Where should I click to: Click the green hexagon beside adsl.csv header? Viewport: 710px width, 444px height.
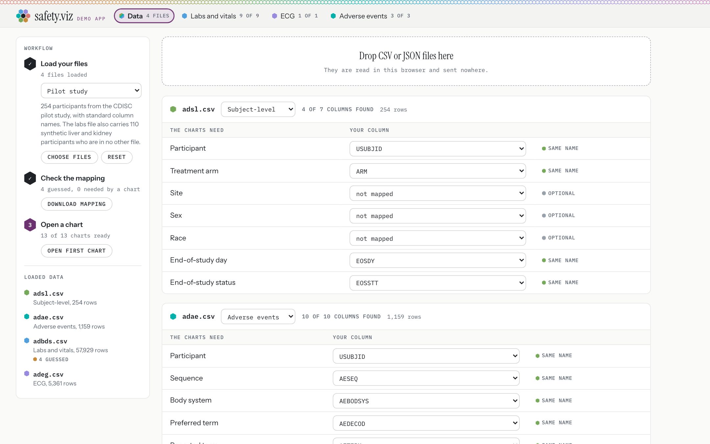(173, 109)
